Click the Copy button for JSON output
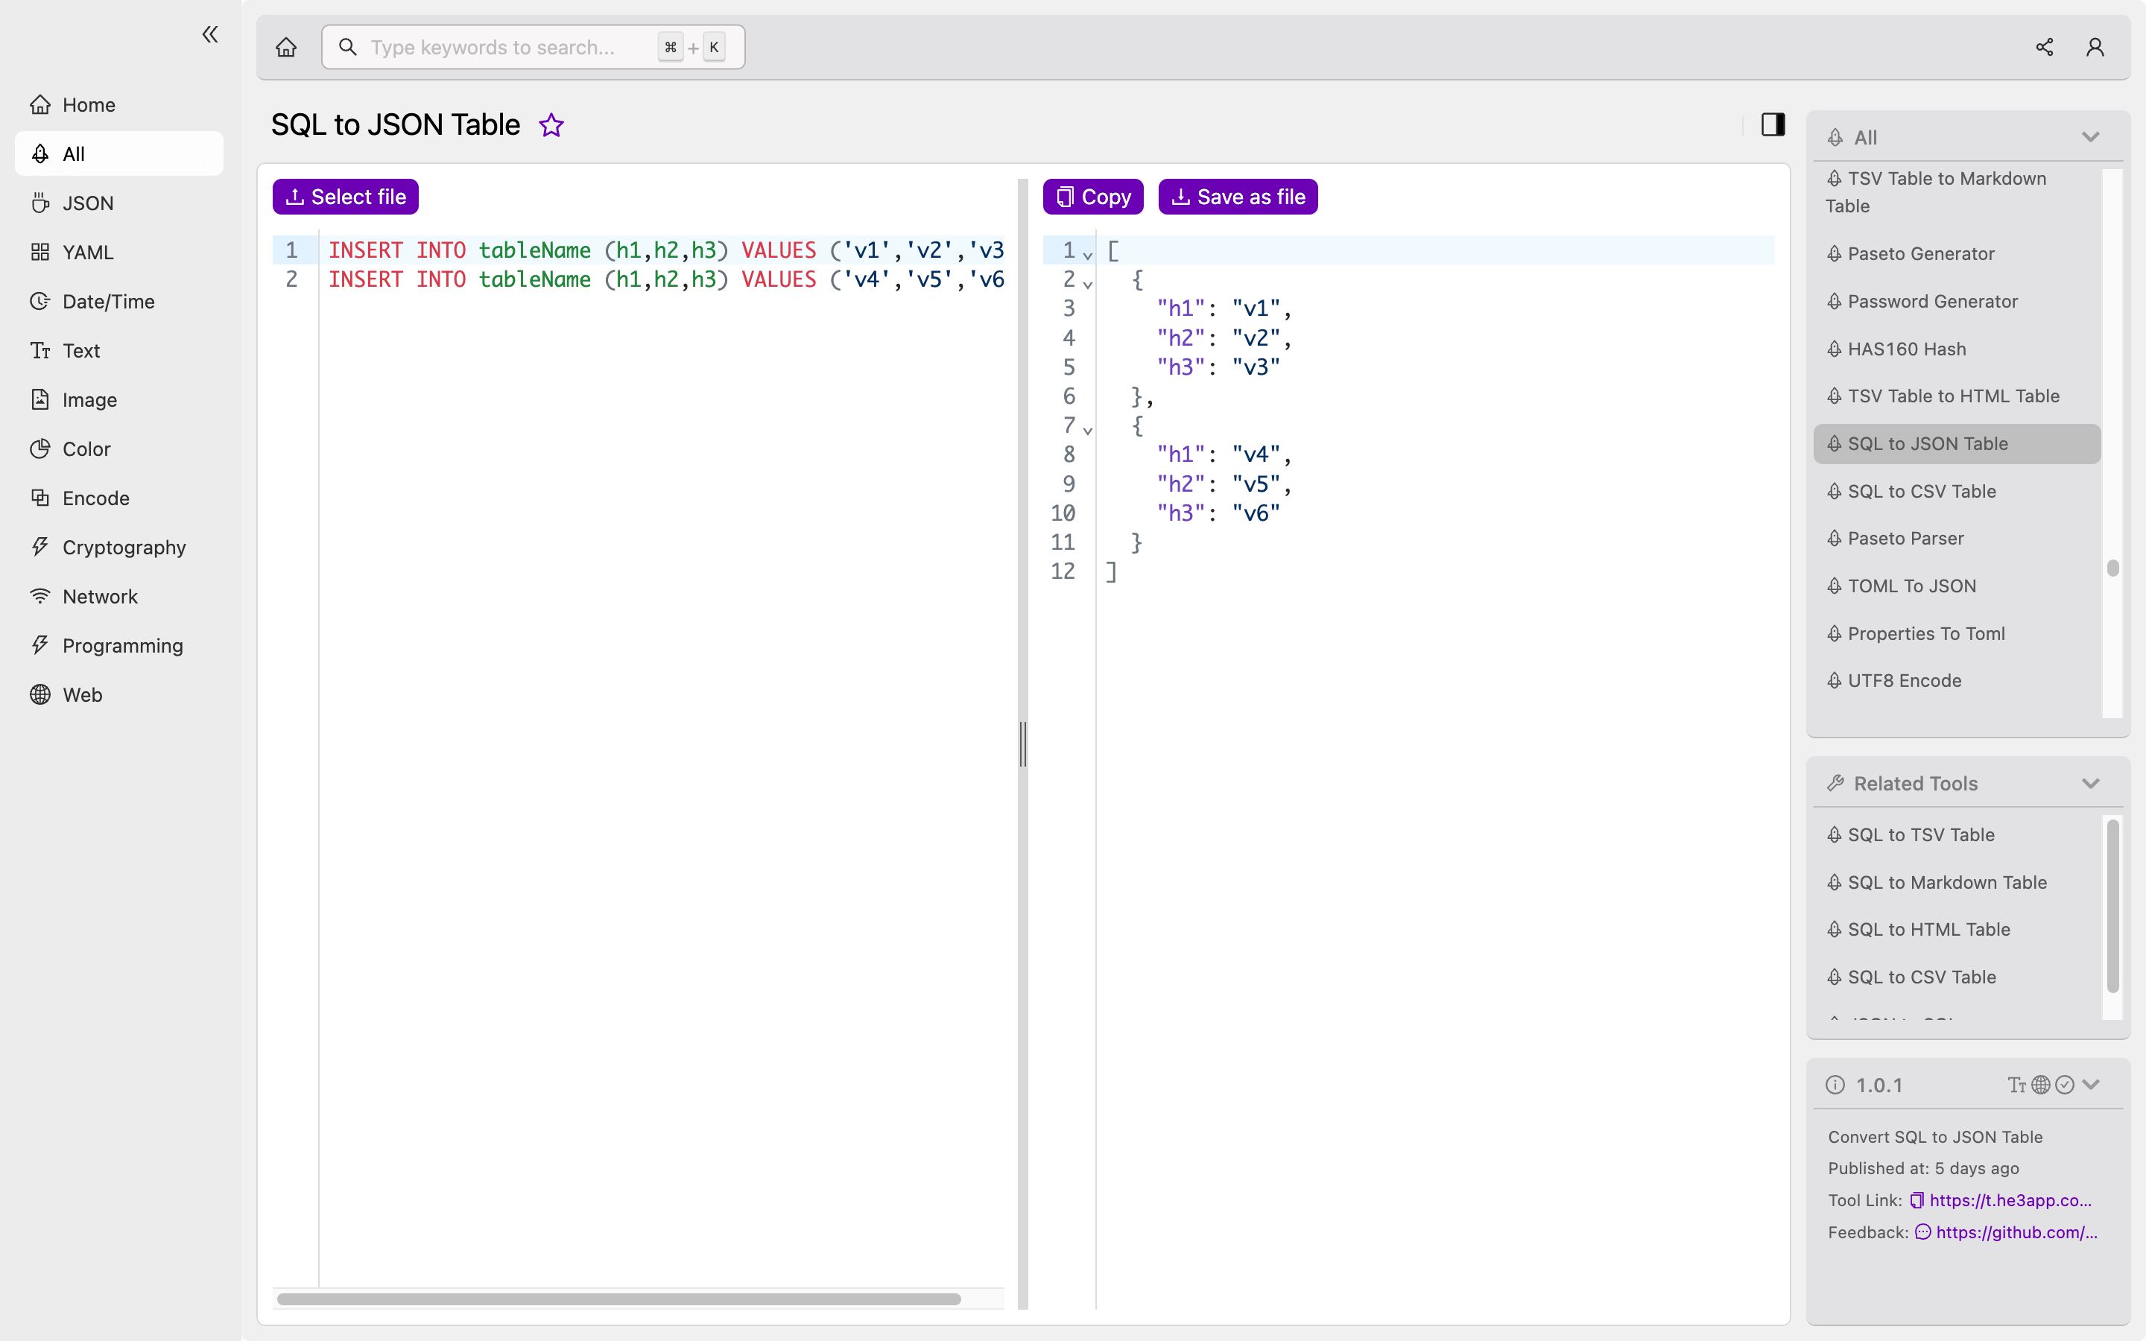The height and width of the screenshot is (1341, 2146). click(x=1092, y=196)
